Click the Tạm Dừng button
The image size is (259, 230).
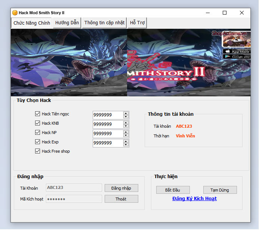pyautogui.click(x=220, y=190)
